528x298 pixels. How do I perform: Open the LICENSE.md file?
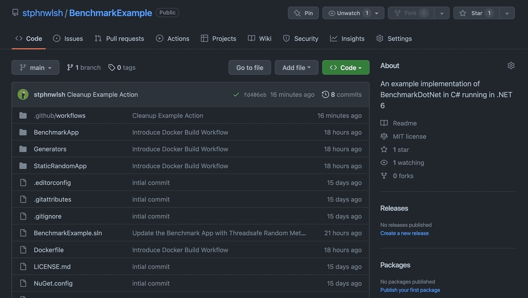pyautogui.click(x=52, y=267)
